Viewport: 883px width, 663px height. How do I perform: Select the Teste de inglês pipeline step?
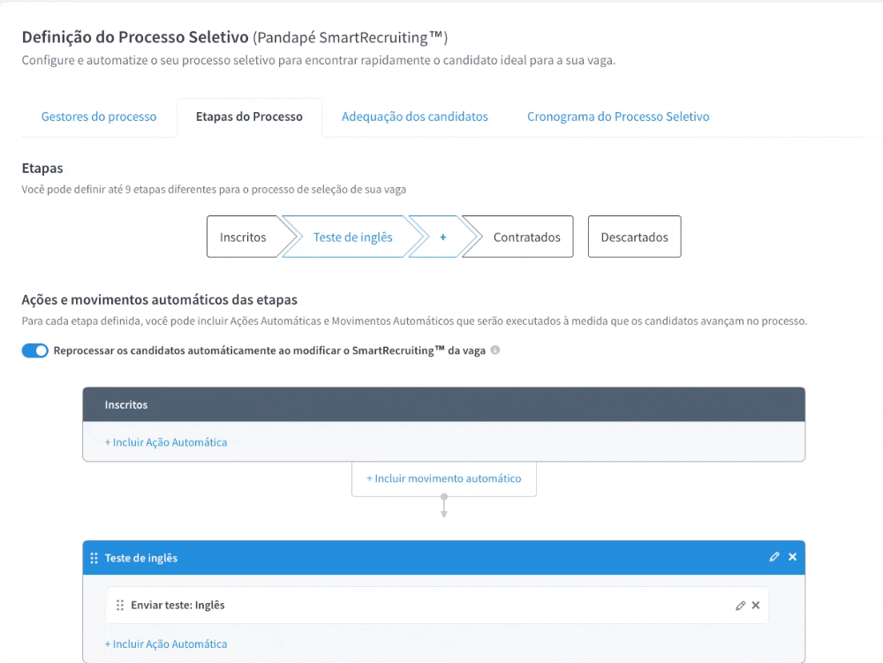click(353, 237)
